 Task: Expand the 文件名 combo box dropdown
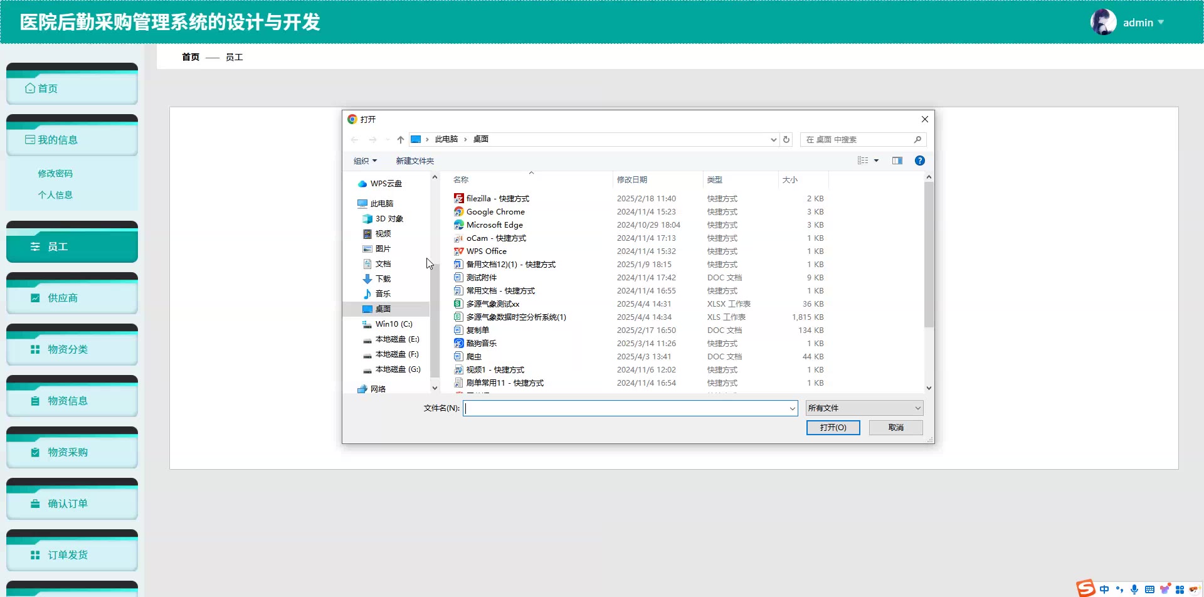click(793, 408)
